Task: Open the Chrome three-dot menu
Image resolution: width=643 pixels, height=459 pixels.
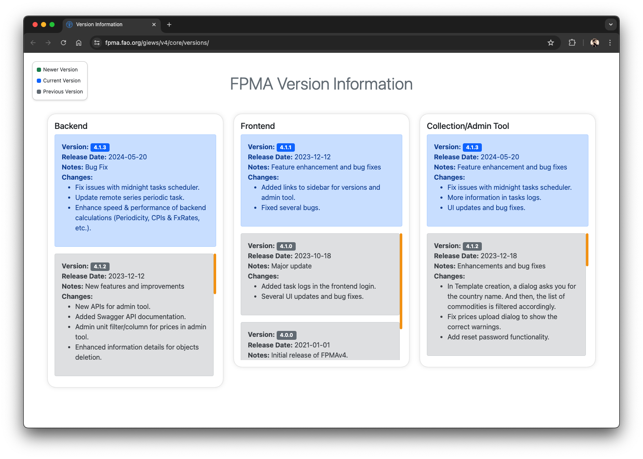Action: point(610,43)
